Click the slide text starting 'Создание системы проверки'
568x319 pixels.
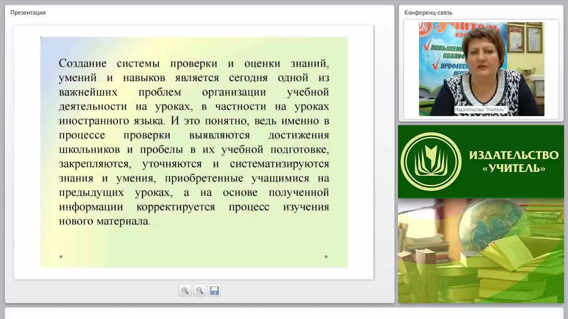[x=194, y=142]
